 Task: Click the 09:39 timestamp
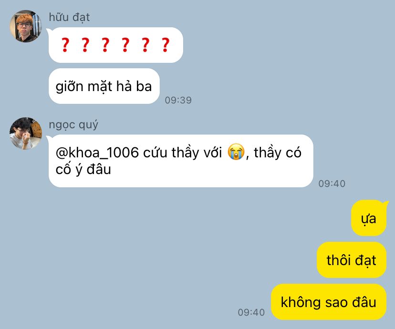tap(178, 100)
